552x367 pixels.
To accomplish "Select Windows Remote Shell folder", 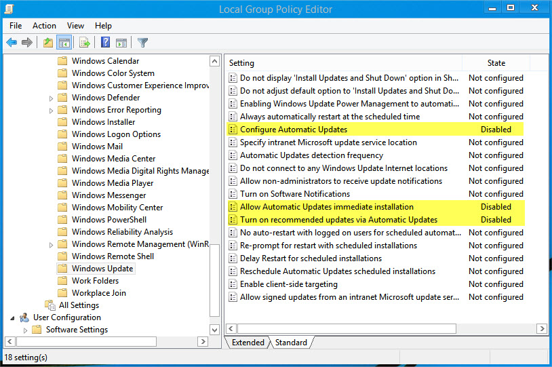I will (113, 256).
